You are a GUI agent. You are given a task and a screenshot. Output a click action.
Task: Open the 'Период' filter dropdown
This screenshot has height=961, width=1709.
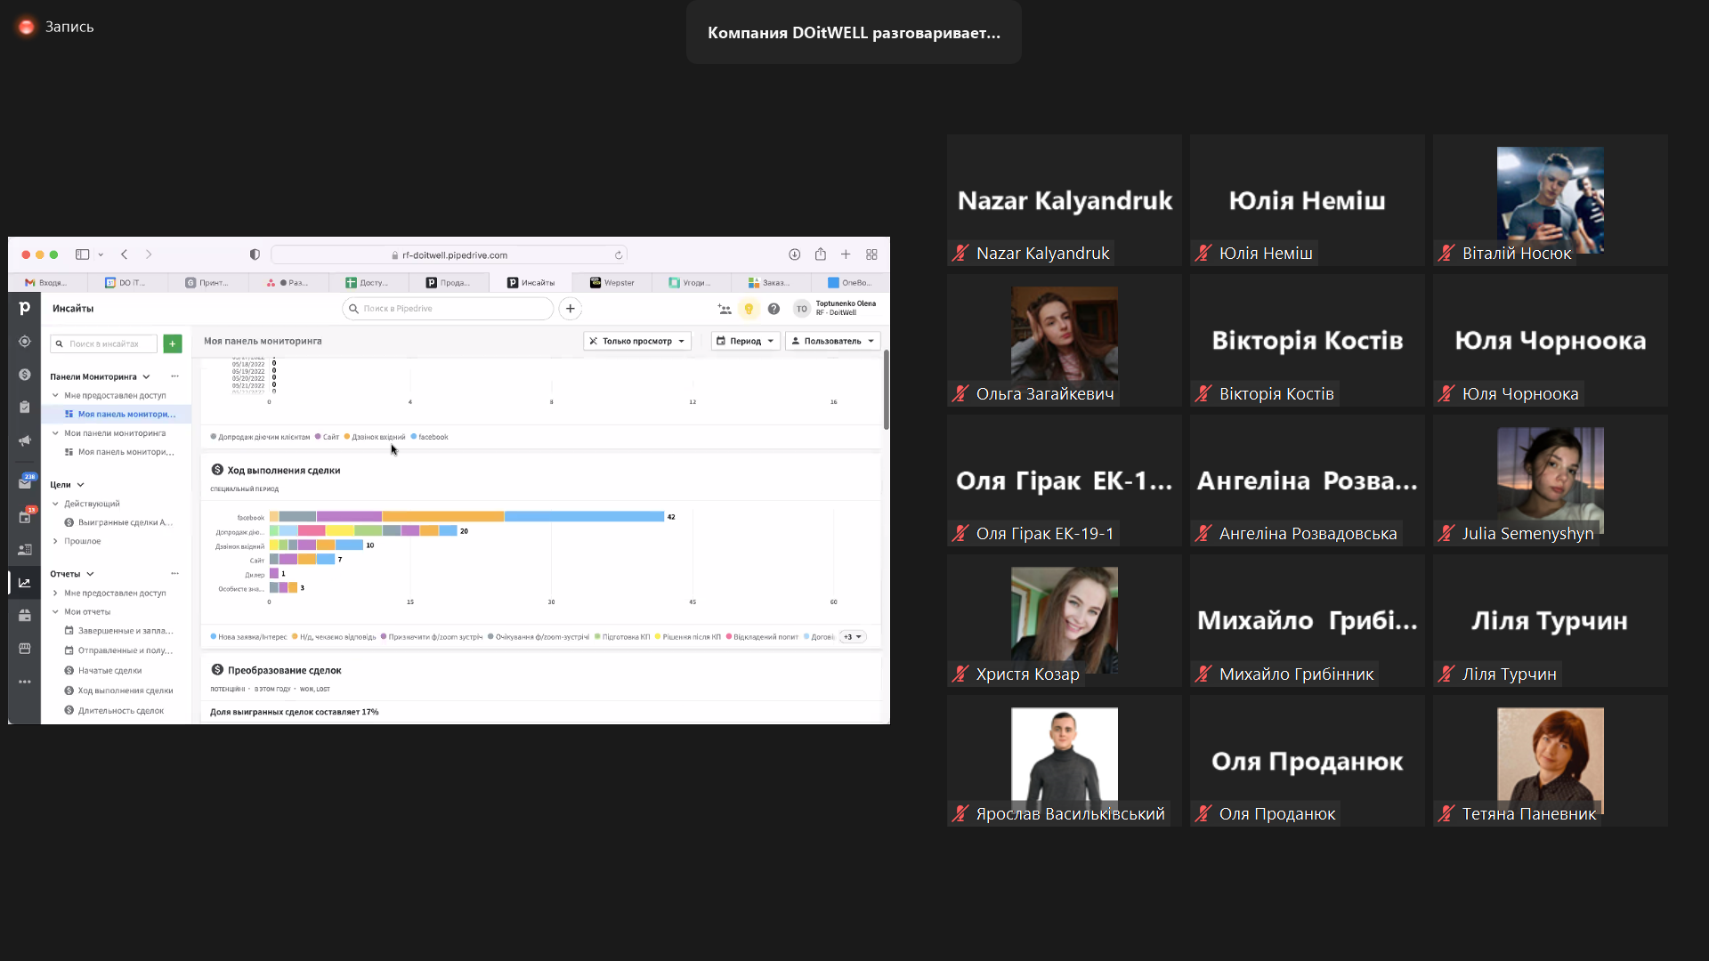[746, 341]
